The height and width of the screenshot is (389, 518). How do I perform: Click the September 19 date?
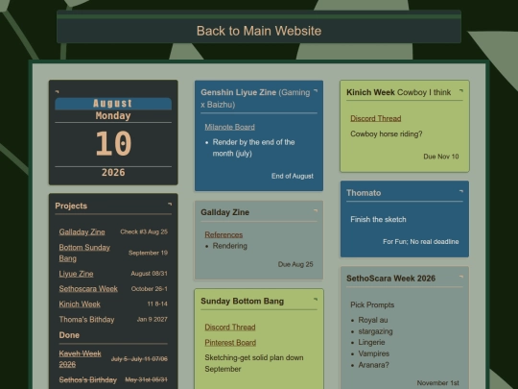(x=148, y=253)
